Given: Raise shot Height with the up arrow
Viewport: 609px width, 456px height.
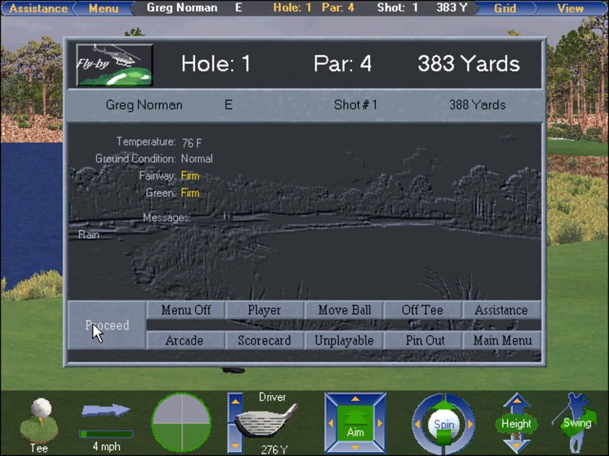Looking at the screenshot, I should (516, 401).
